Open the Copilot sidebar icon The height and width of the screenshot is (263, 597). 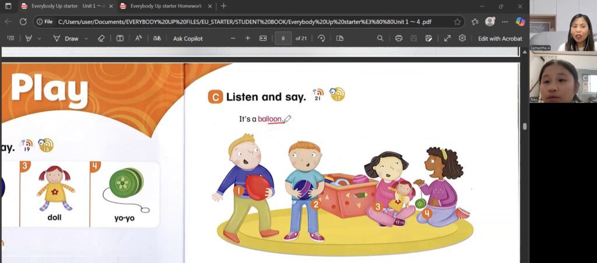click(520, 22)
